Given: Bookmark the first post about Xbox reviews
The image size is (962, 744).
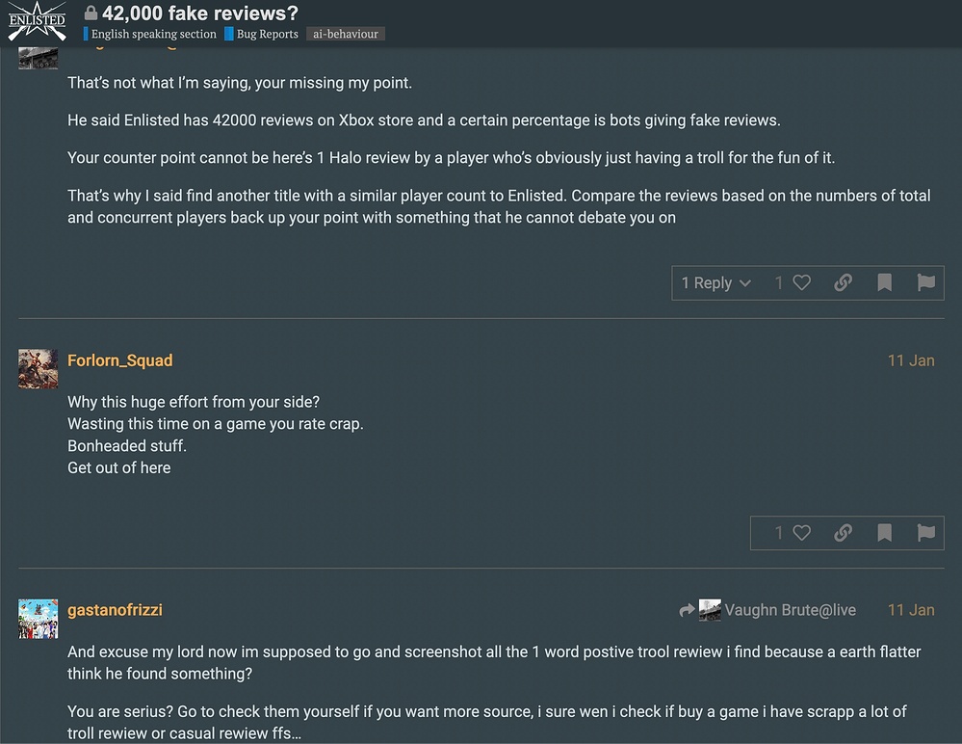Looking at the screenshot, I should click(884, 283).
